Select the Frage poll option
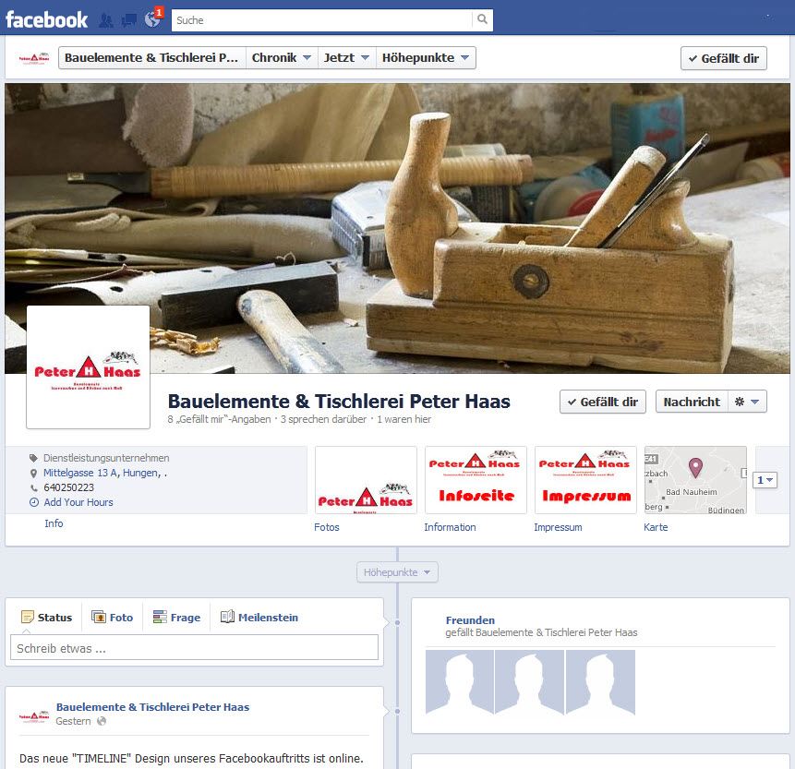 175,618
